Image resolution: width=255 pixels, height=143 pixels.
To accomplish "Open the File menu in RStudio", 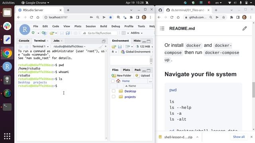I will 35,26.
